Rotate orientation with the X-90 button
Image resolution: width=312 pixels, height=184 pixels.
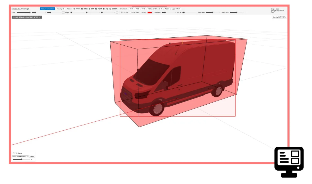pos(137,9)
